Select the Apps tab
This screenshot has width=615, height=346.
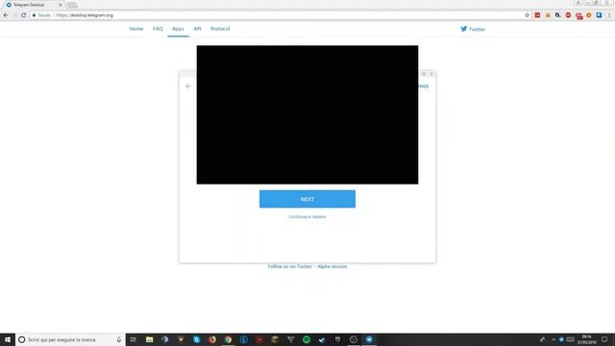point(178,29)
